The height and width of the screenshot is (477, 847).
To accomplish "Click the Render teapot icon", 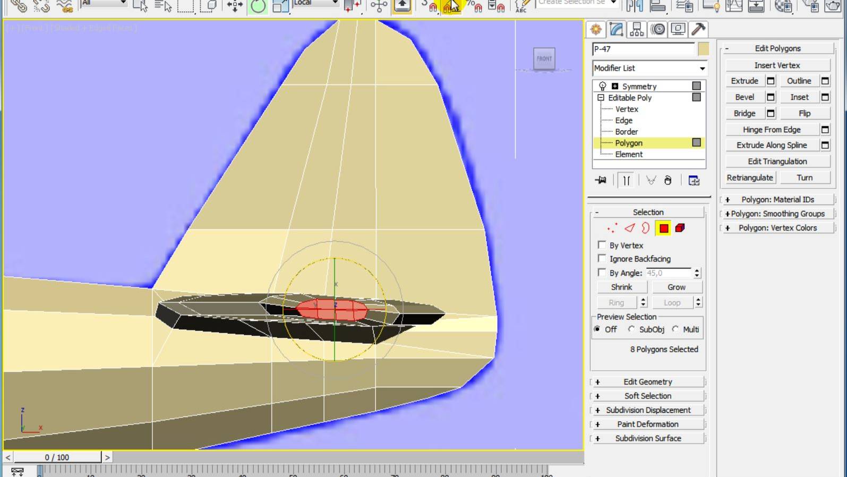I will (x=833, y=6).
